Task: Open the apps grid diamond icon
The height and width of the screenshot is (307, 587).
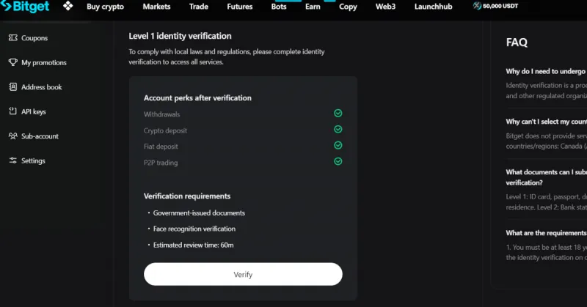Action: click(x=68, y=6)
